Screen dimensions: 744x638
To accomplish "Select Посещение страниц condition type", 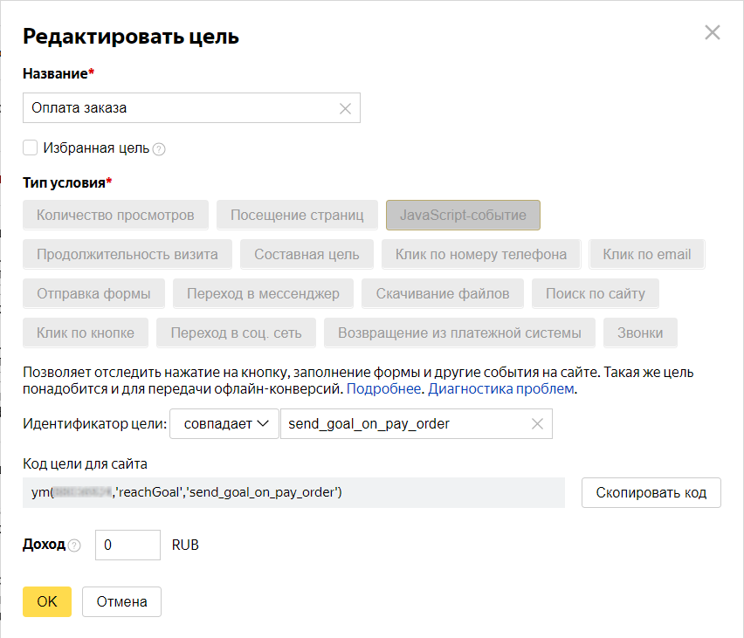I will 297,215.
